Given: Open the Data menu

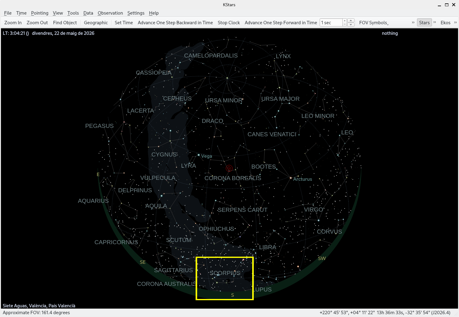Looking at the screenshot, I should pos(88,13).
